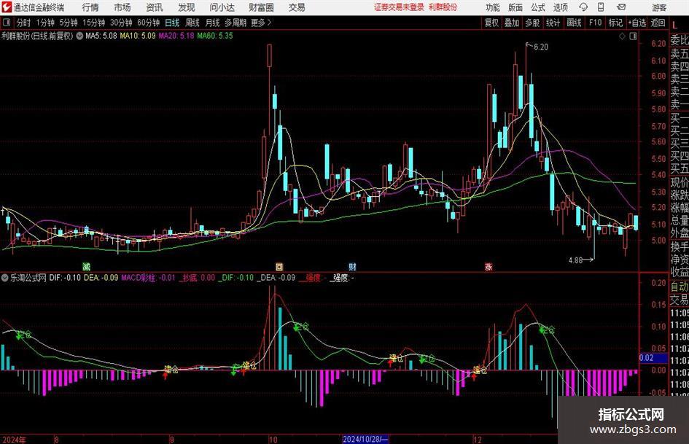
Task: Open the 选项 menu
Action: point(560,7)
